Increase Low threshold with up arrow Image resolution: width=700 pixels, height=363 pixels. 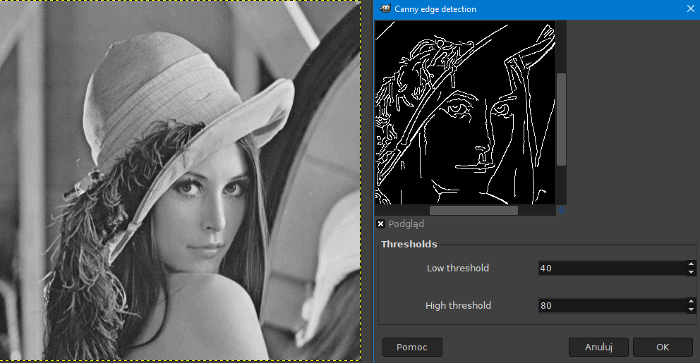[x=691, y=264]
